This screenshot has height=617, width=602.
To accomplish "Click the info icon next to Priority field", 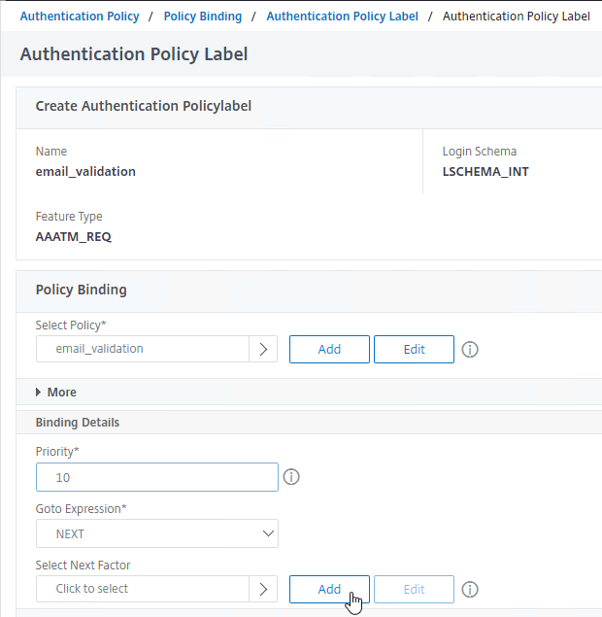I will (x=291, y=477).
